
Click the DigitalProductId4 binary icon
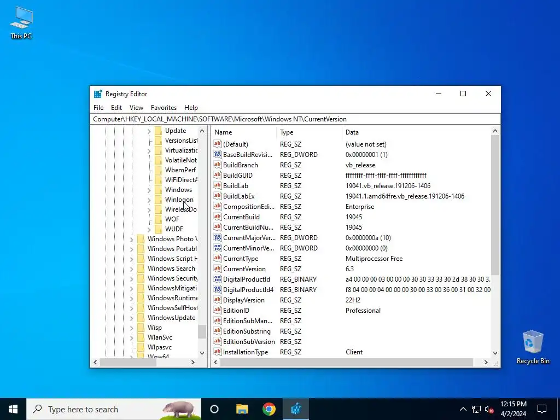pyautogui.click(x=218, y=289)
